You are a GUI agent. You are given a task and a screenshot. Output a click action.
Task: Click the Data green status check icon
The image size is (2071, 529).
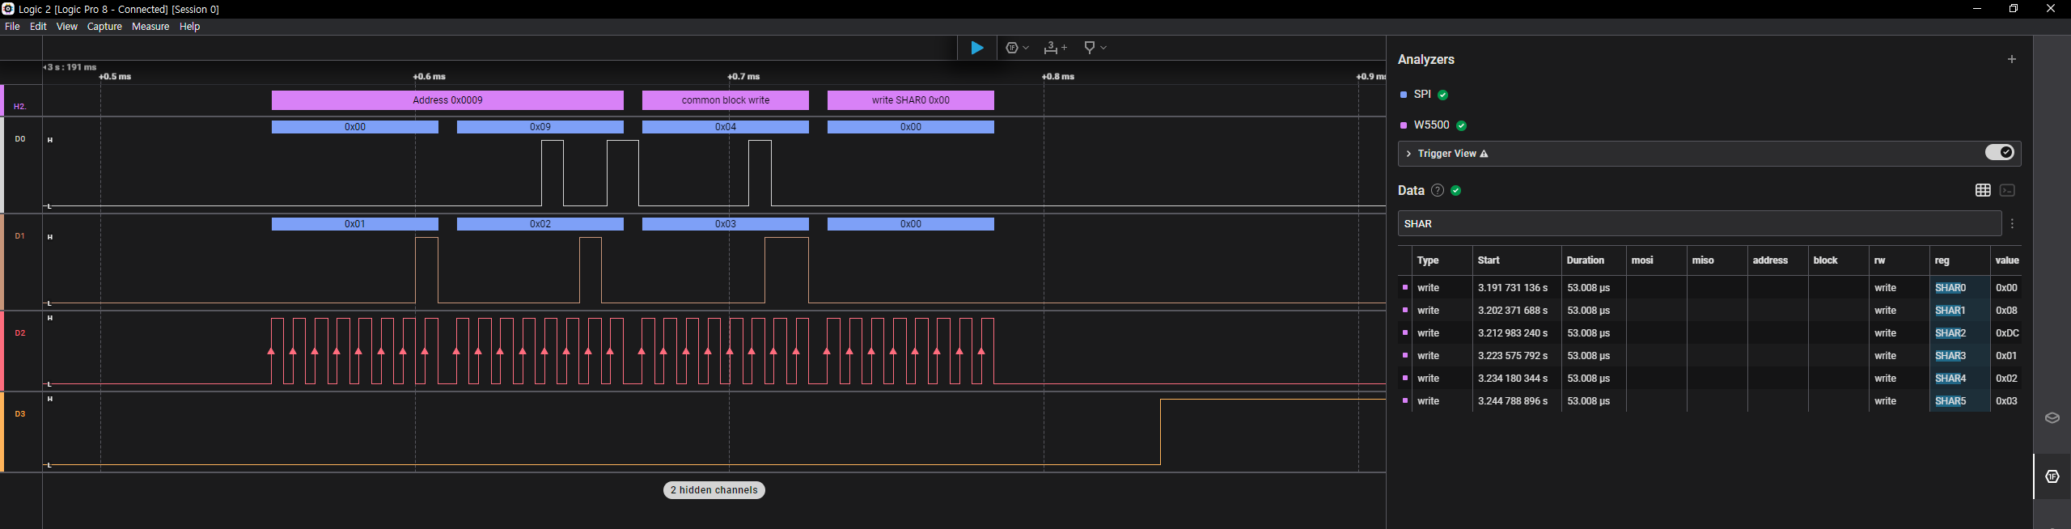[x=1456, y=191]
